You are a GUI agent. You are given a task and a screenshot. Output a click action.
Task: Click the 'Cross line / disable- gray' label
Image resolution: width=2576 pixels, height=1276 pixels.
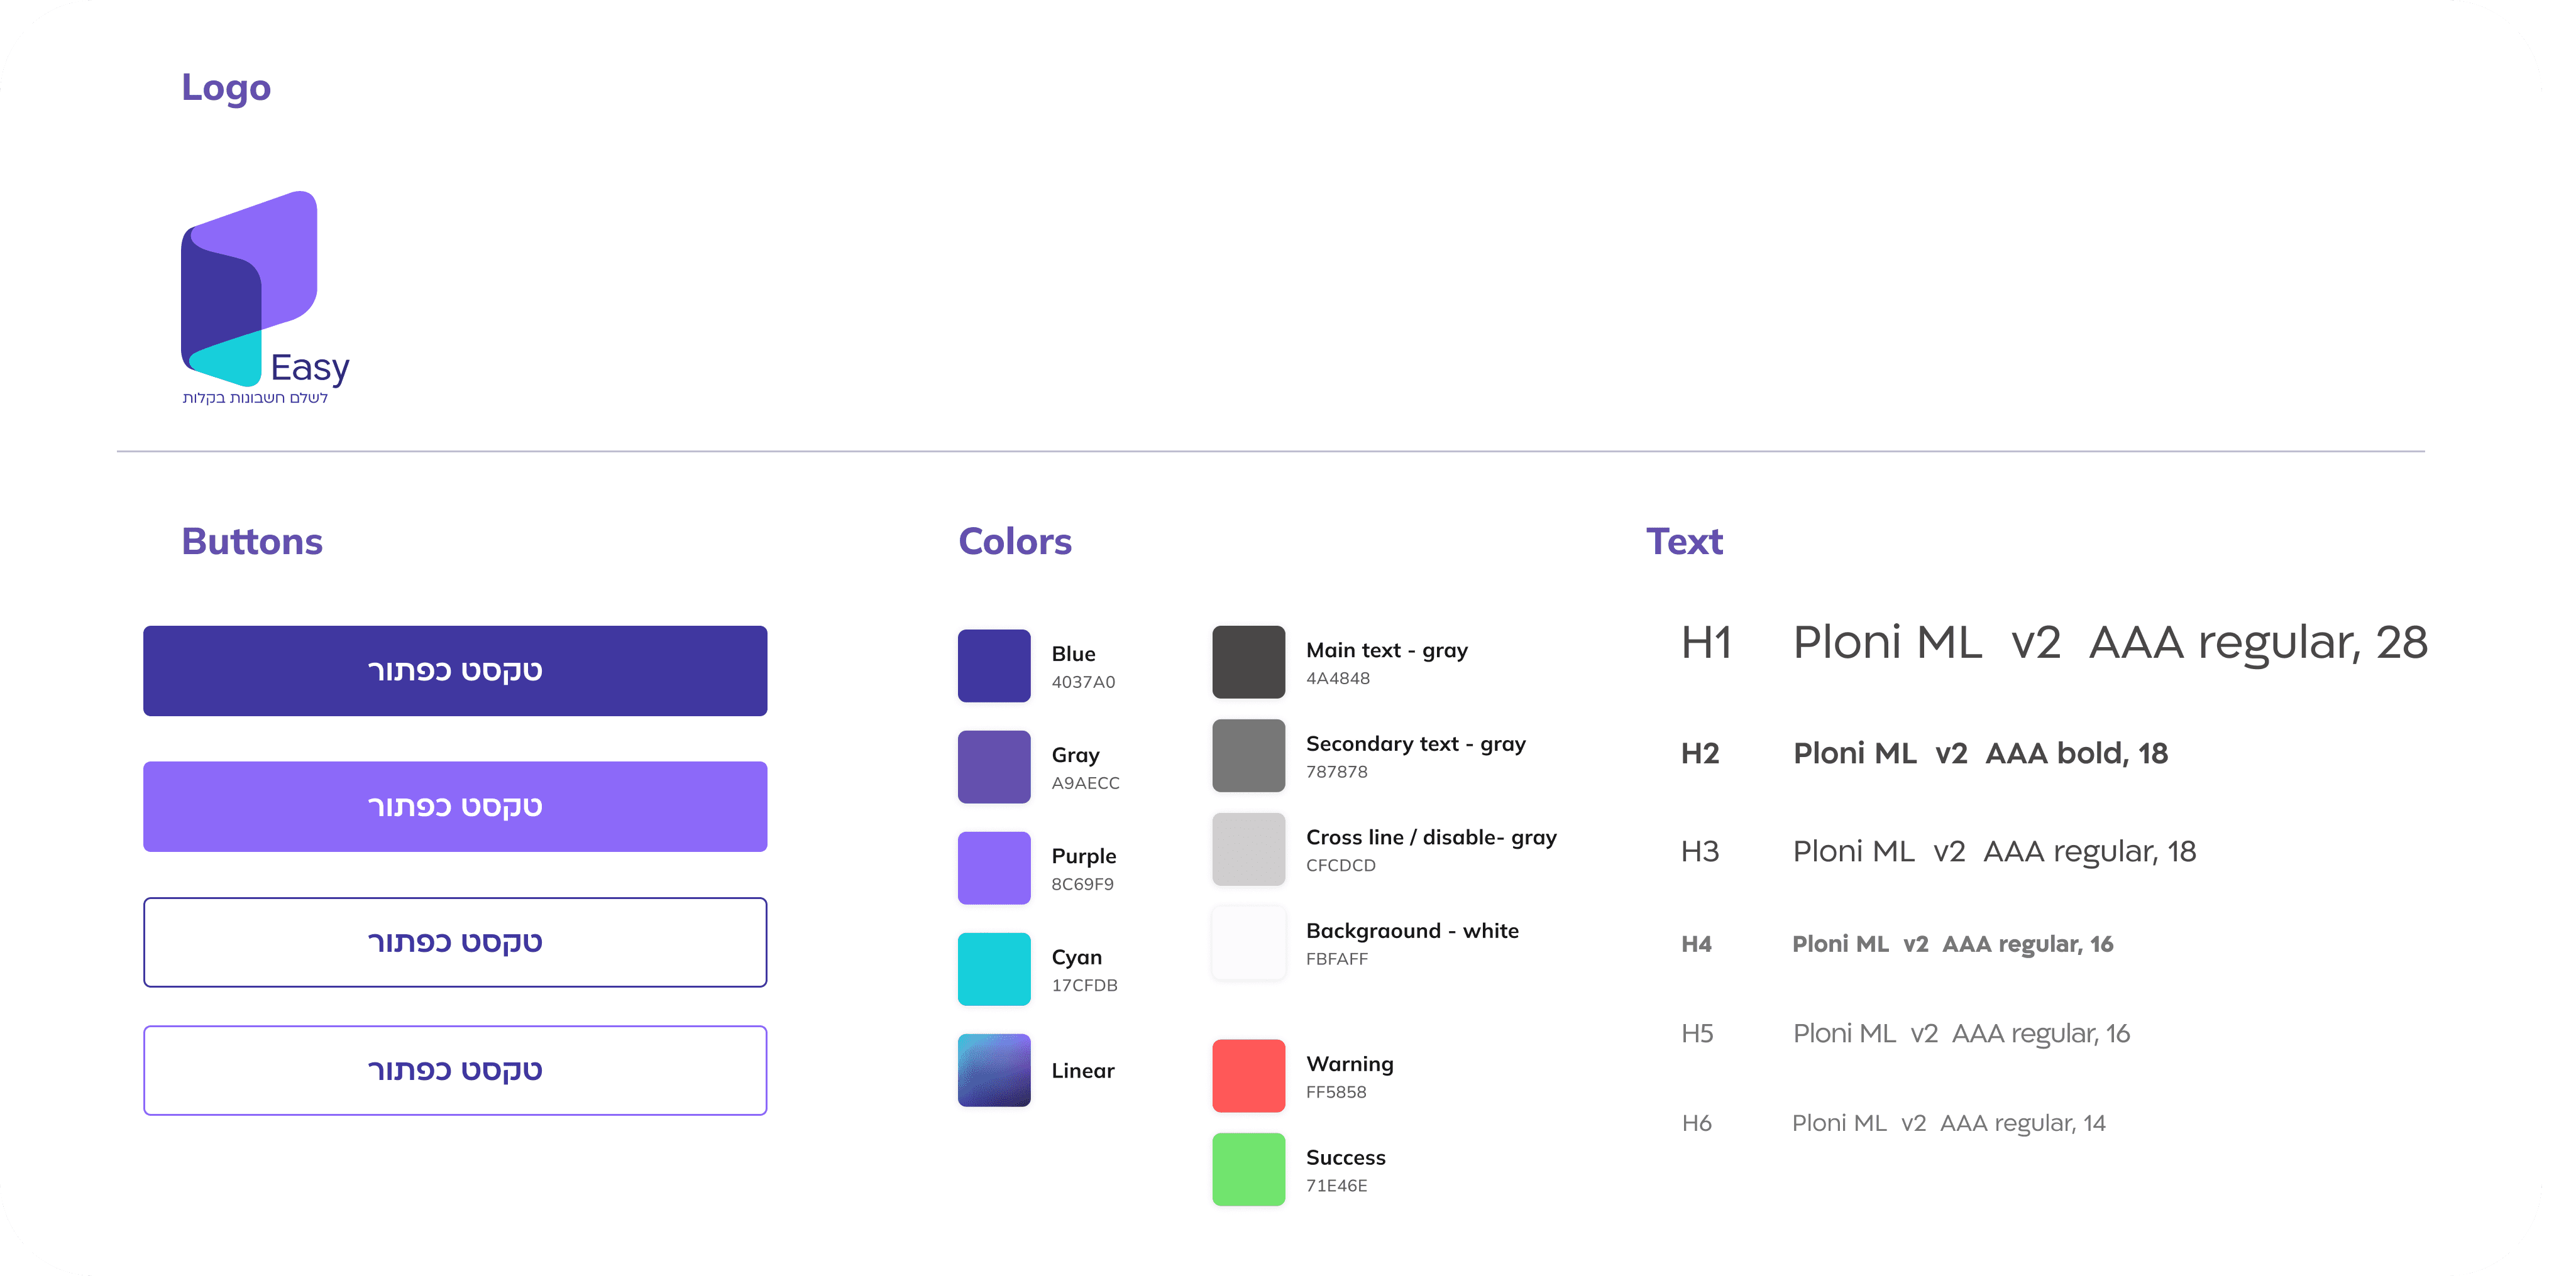(x=1431, y=837)
